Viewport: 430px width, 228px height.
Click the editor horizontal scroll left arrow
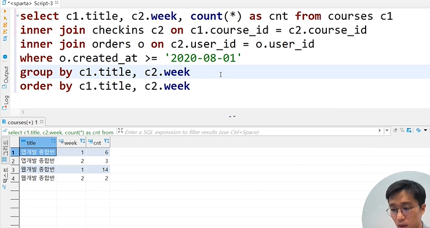pyautogui.click(x=23, y=112)
